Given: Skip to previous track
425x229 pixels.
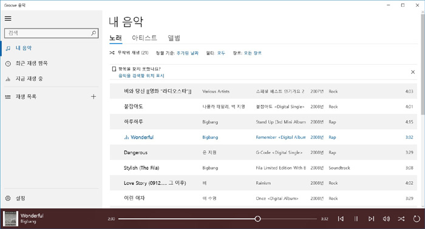Looking at the screenshot, I should click(x=341, y=219).
